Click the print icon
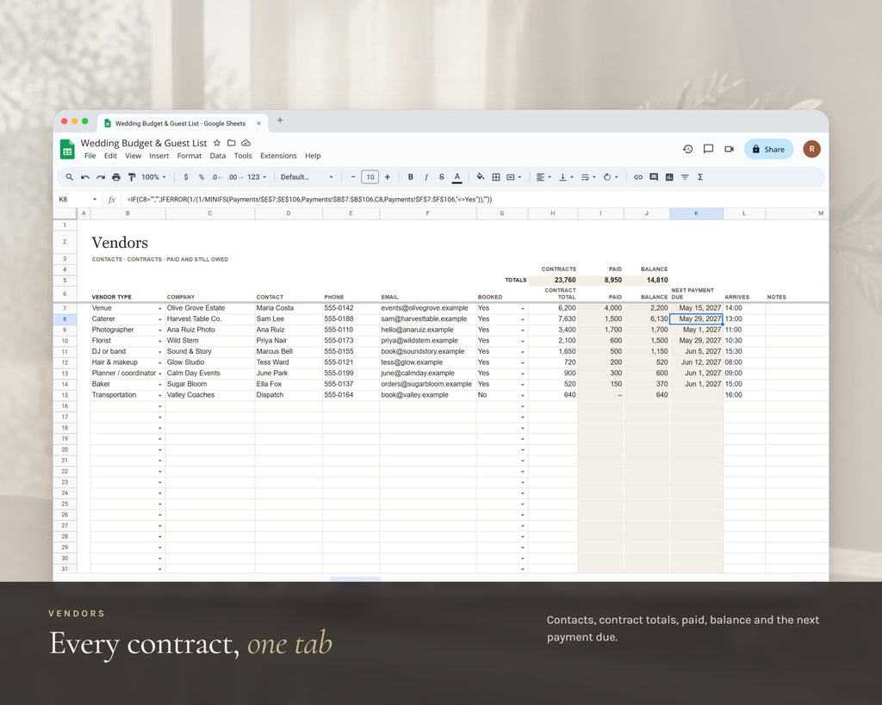This screenshot has height=705, width=882. click(x=116, y=177)
